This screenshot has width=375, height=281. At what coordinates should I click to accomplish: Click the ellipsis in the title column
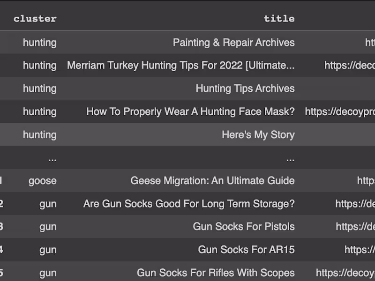point(290,158)
